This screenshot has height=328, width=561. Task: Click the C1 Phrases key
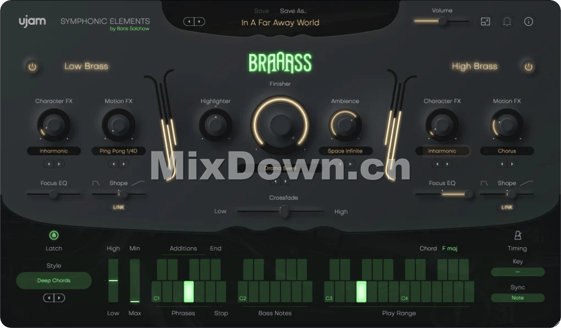[156, 292]
